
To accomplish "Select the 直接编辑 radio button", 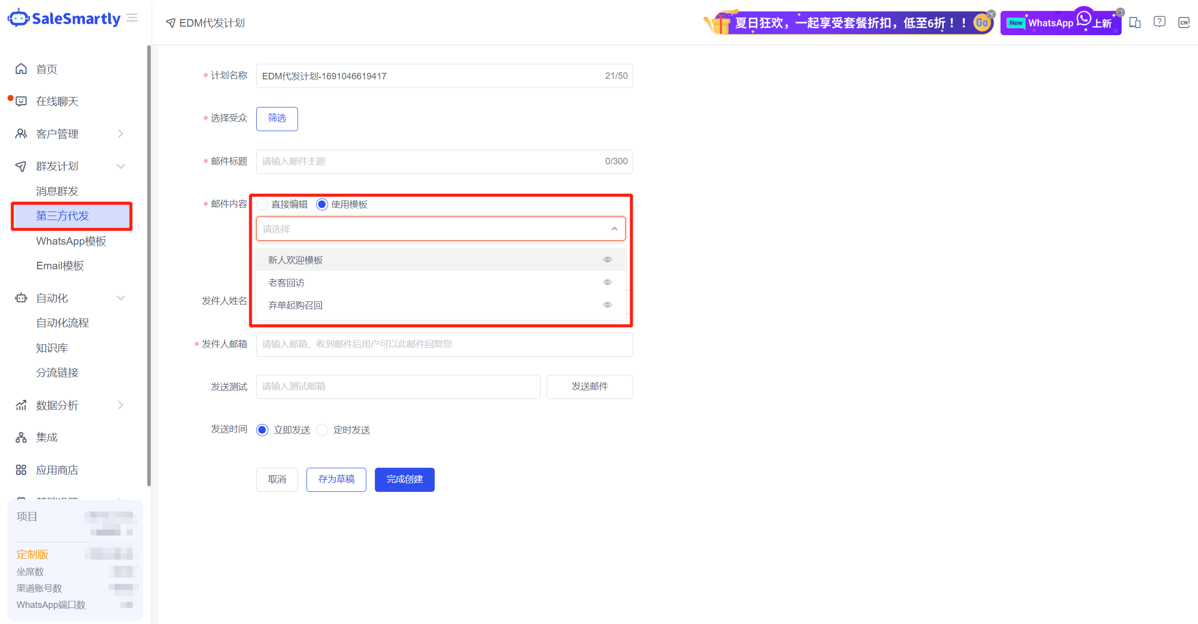I will (x=262, y=204).
